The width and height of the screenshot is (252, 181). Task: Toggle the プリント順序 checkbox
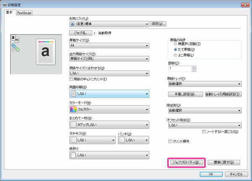[x=170, y=142]
